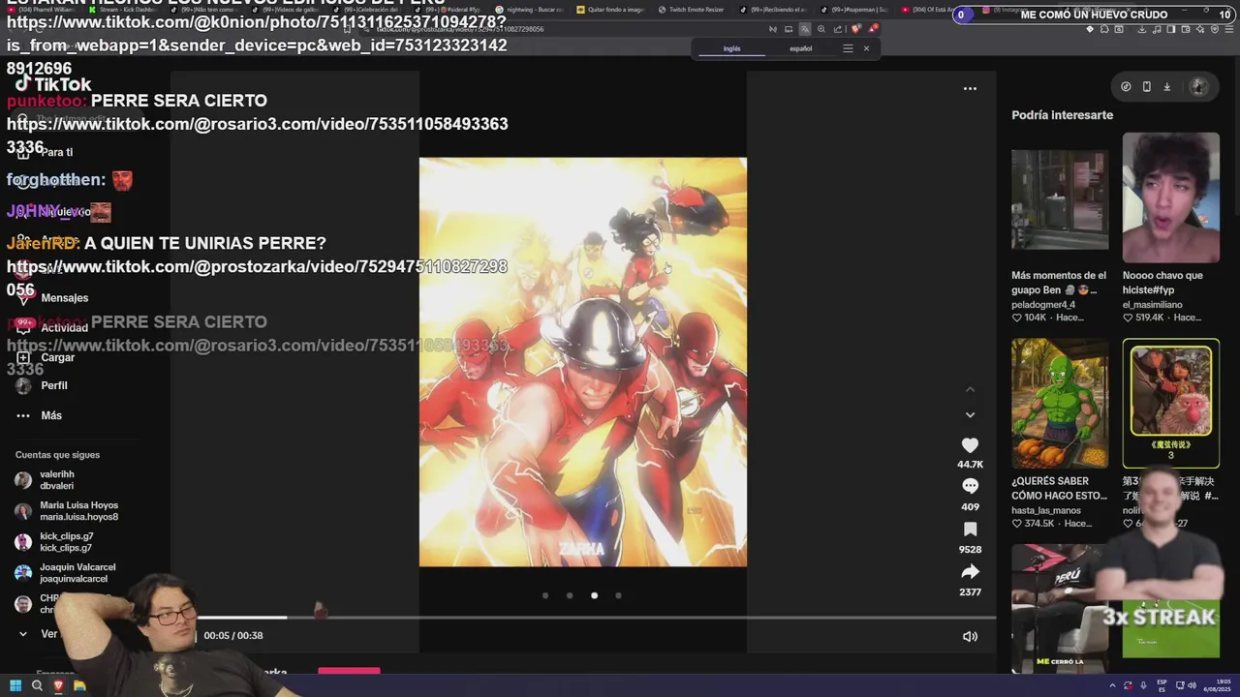Image resolution: width=1240 pixels, height=697 pixels.
Task: Share the post with arrow icon
Action: [x=970, y=571]
